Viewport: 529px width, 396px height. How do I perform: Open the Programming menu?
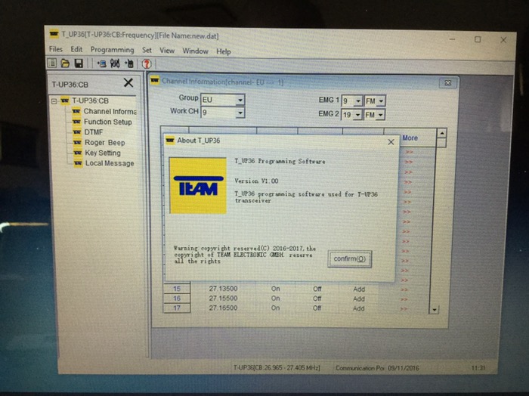coord(112,50)
